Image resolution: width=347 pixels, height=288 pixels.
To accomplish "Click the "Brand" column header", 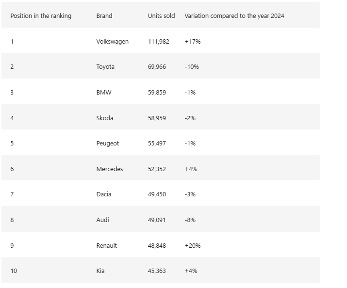I will [104, 16].
